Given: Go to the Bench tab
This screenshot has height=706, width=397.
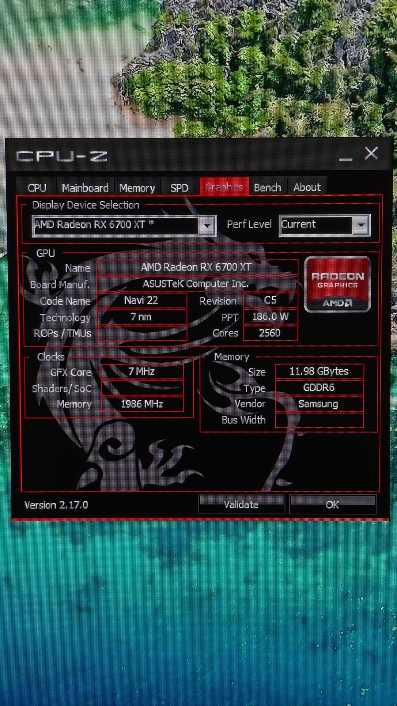Looking at the screenshot, I should pyautogui.click(x=268, y=187).
